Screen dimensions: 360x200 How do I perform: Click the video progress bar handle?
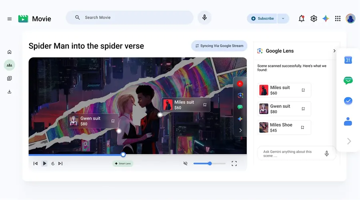[123, 154]
